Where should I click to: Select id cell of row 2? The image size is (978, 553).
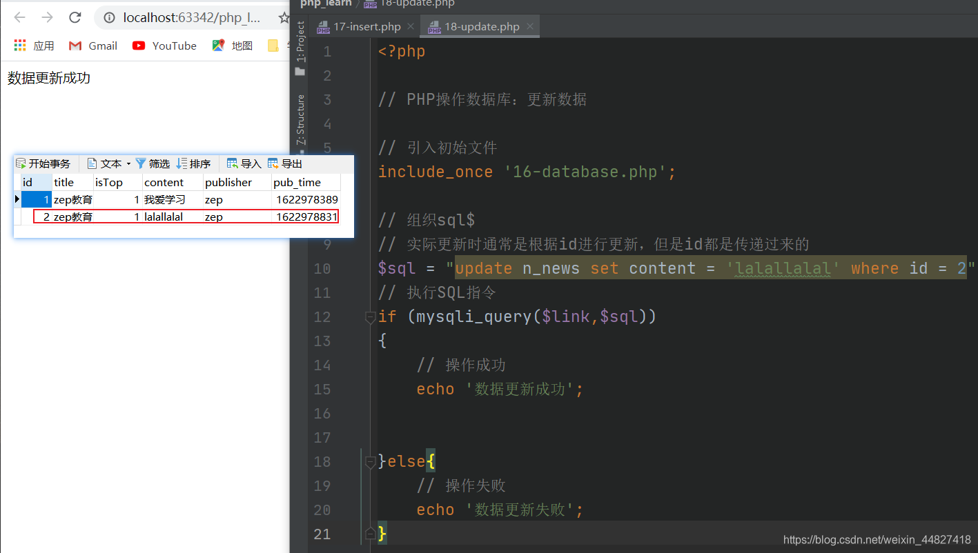[x=37, y=217]
